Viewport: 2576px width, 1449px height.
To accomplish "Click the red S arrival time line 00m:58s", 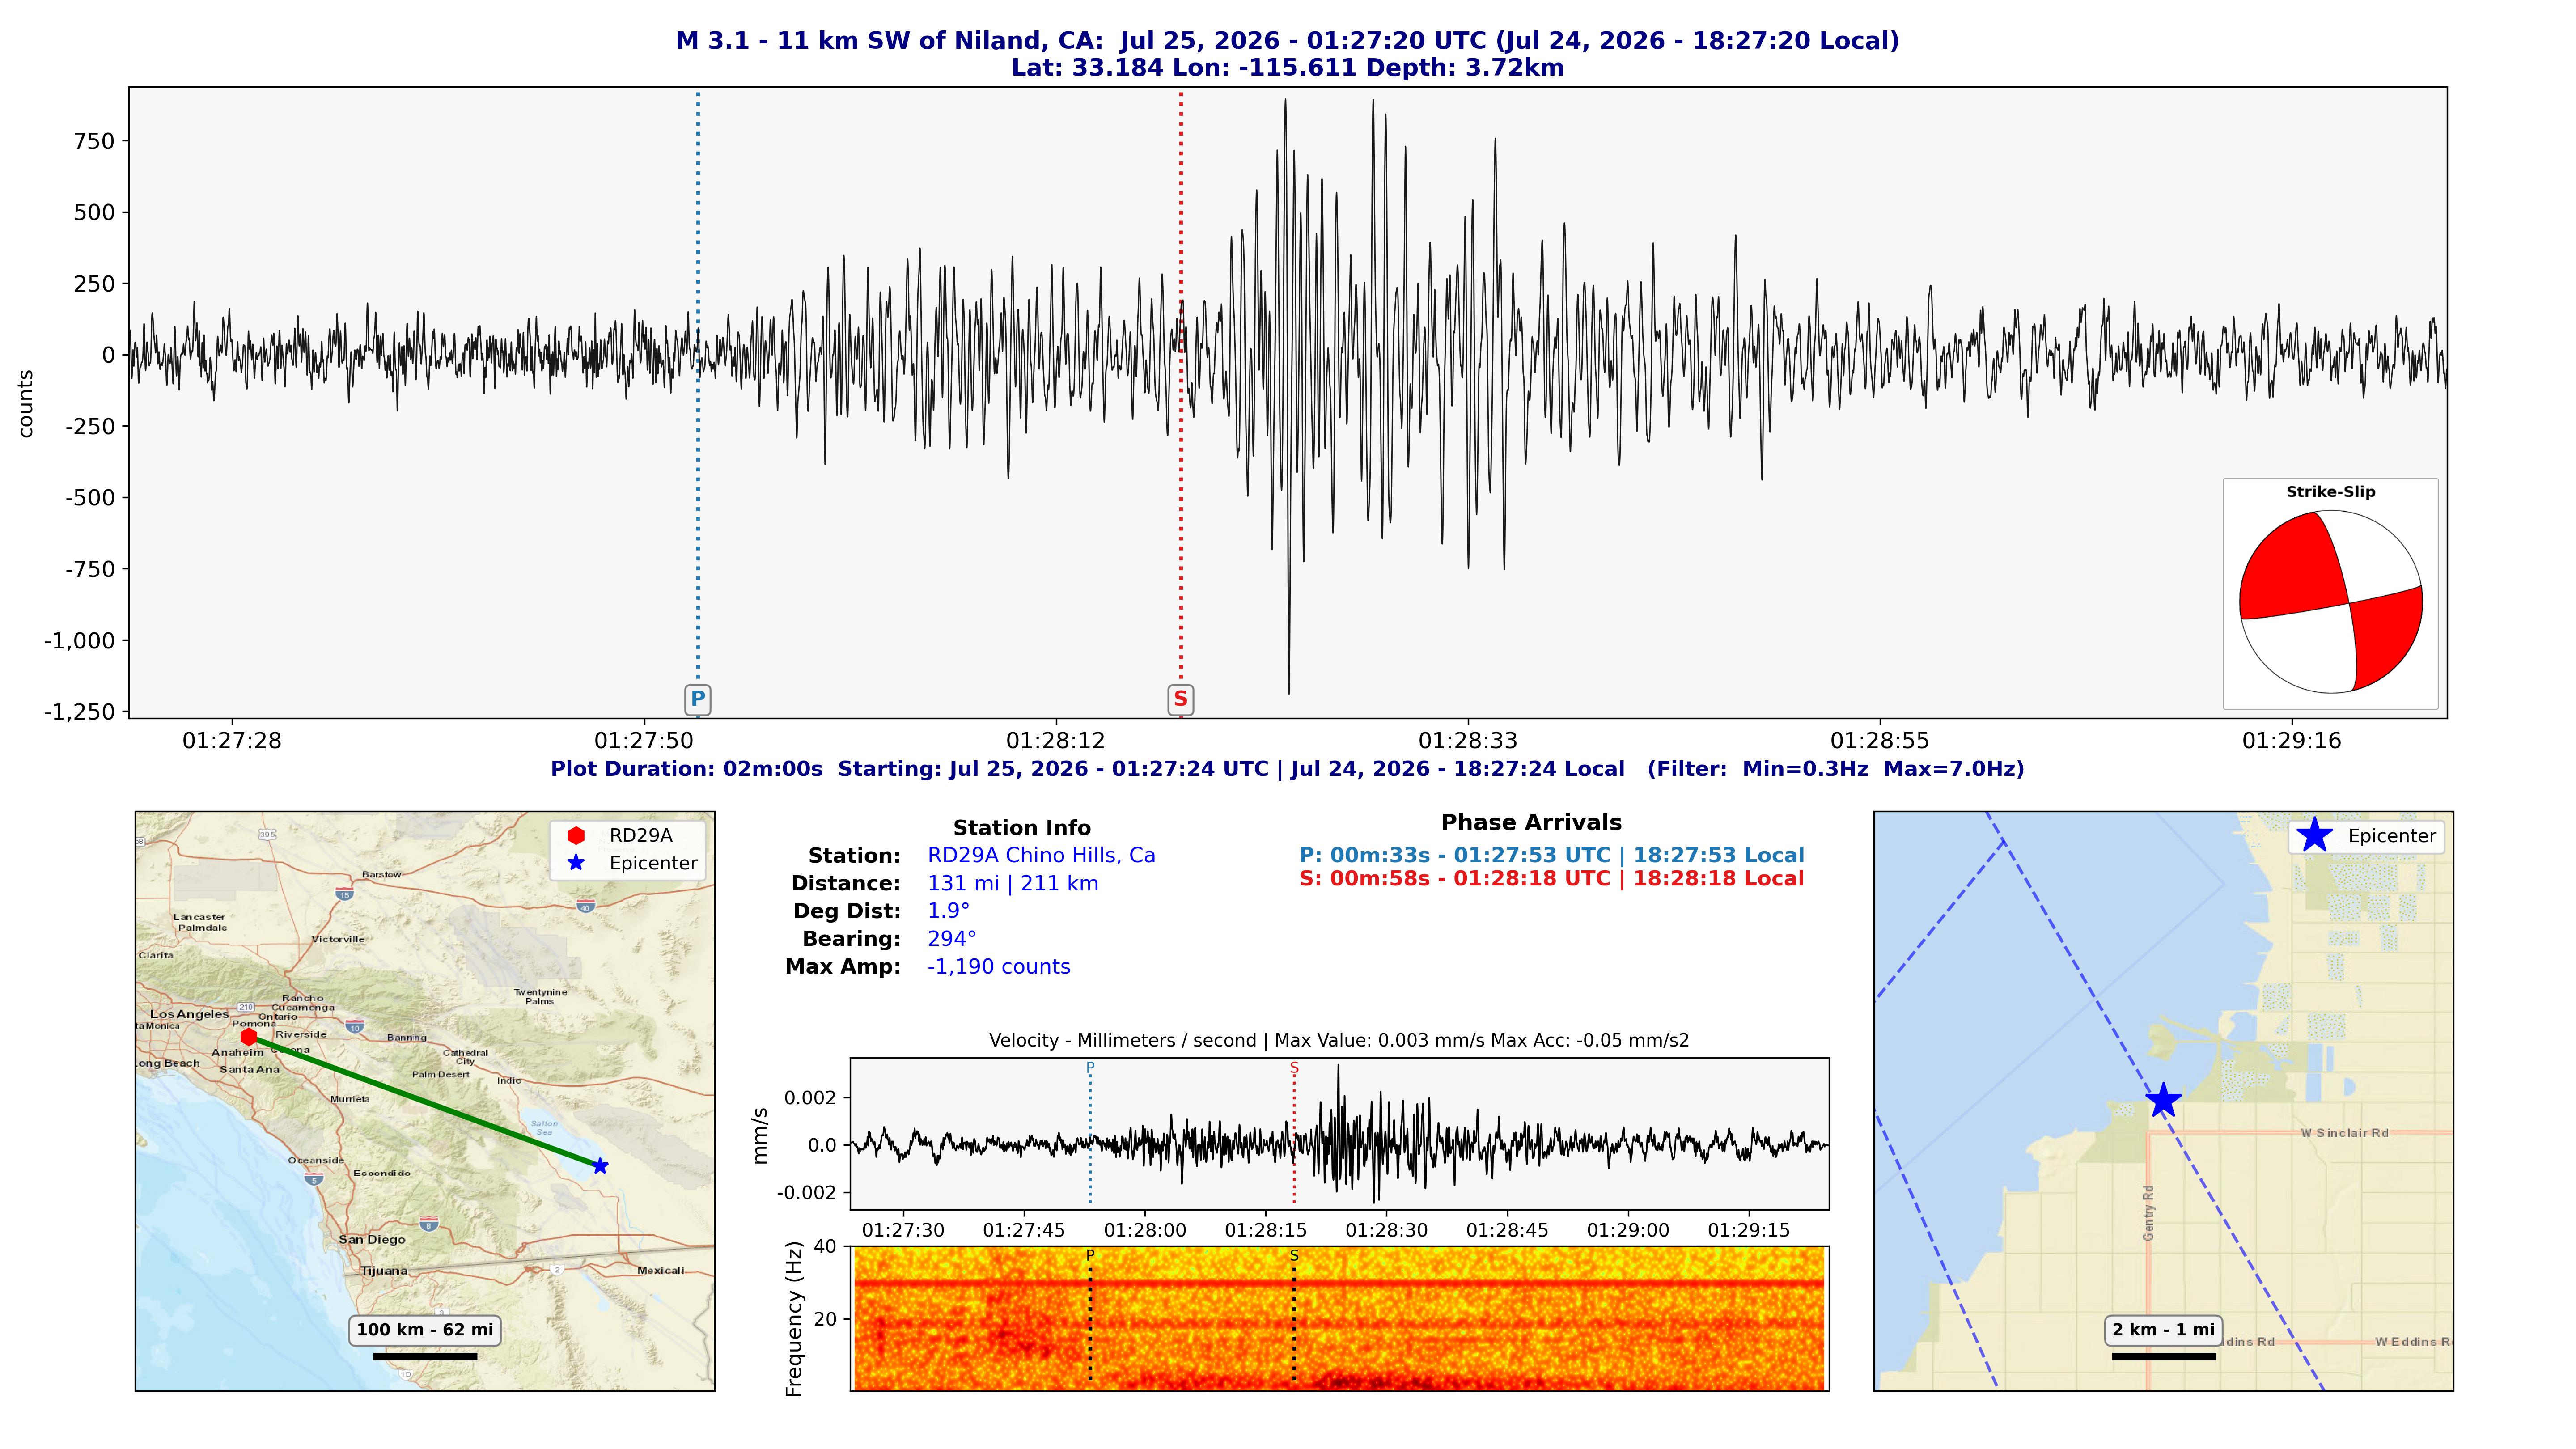I will (x=1552, y=879).
